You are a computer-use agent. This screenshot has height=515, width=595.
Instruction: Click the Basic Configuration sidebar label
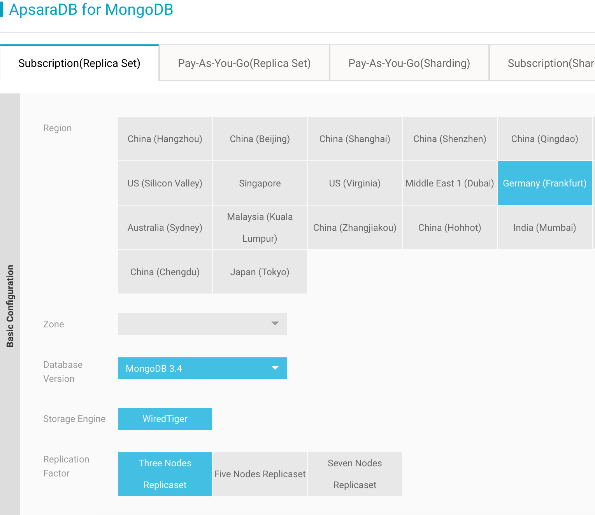tap(10, 306)
